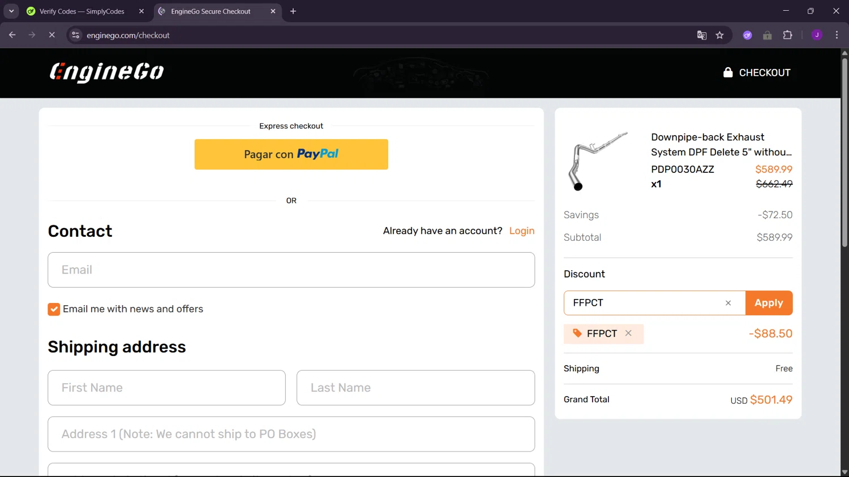Viewport: 849px width, 477px height.
Task: Restore down the browser window
Action: pyautogui.click(x=811, y=11)
